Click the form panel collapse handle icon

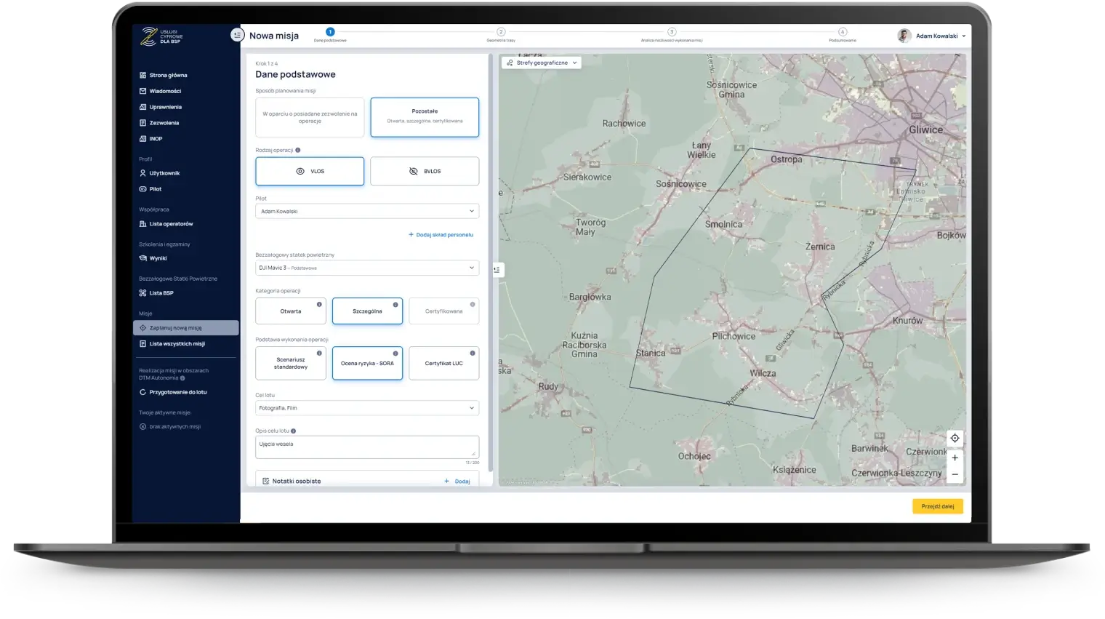tap(497, 270)
